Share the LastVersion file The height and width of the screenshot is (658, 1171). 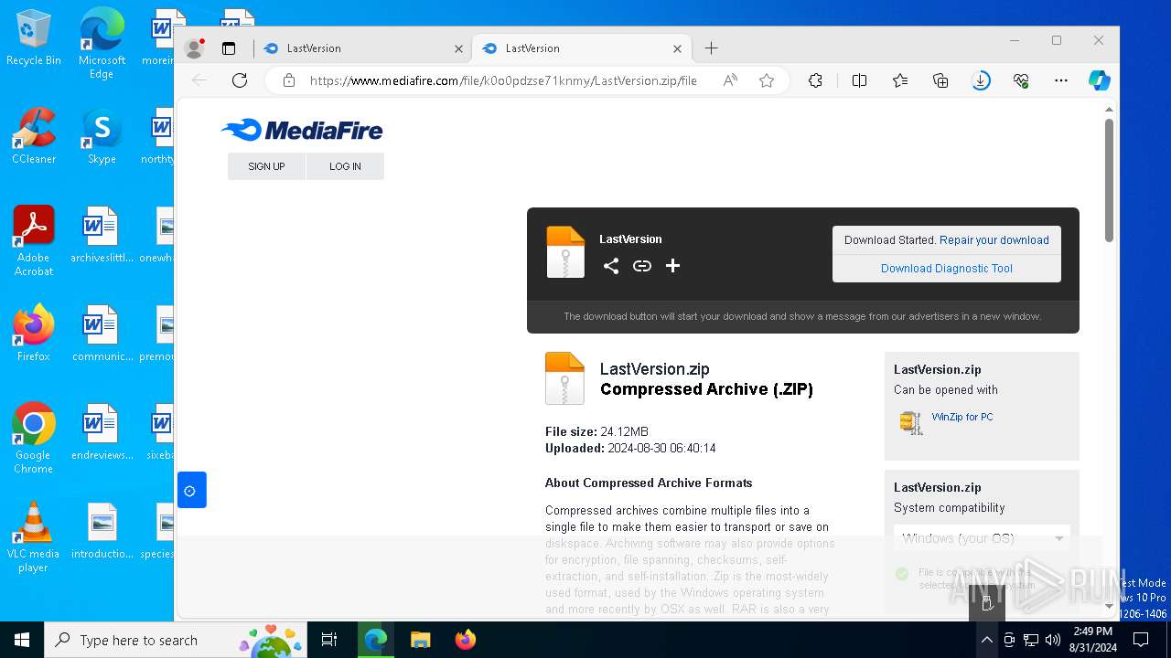coord(611,266)
